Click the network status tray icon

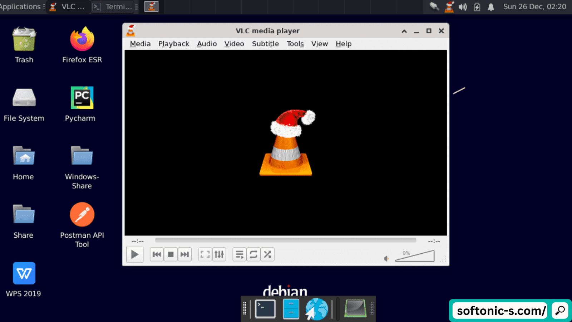[434, 6]
